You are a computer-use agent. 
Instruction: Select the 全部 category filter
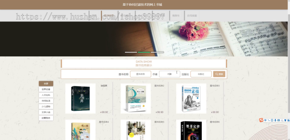(46, 84)
